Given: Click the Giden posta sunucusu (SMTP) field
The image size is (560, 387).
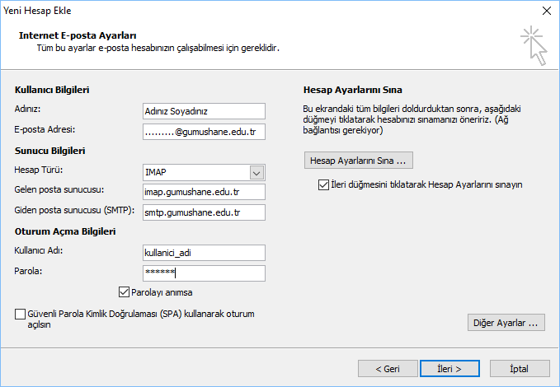Looking at the screenshot, I should [x=203, y=212].
